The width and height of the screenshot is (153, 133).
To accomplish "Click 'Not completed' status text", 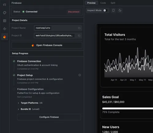I will pyautogui.click(x=24, y=97).
